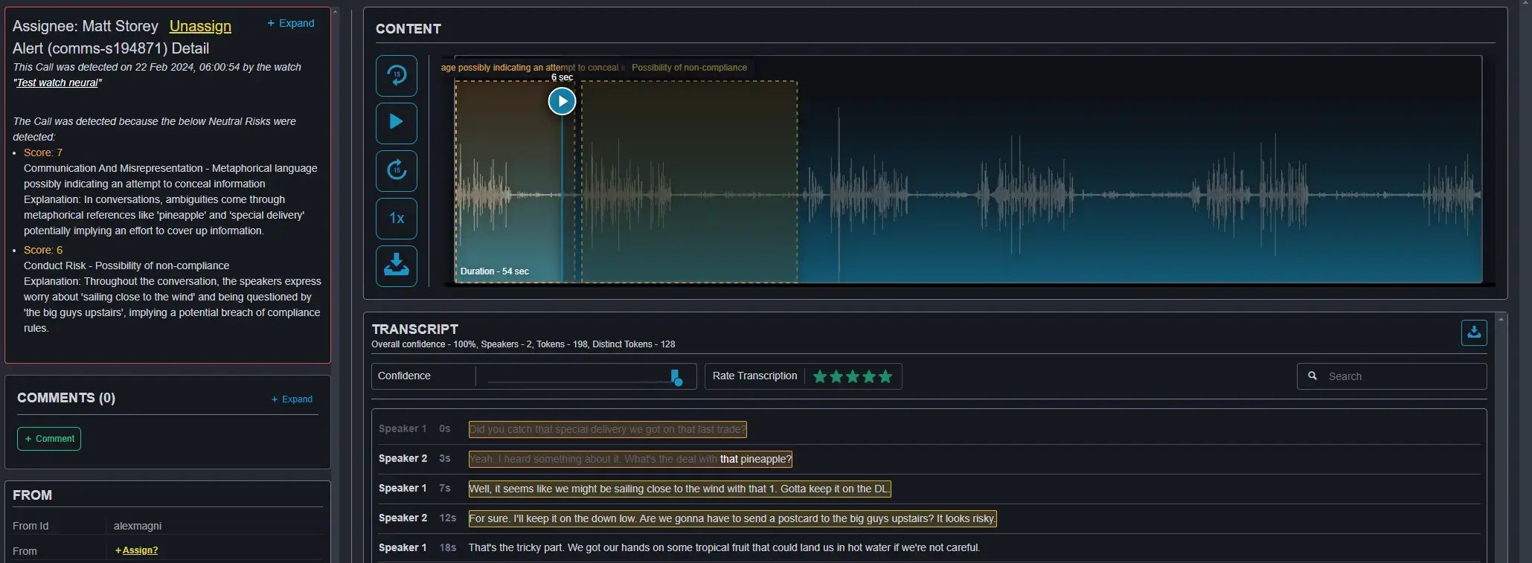Assign the From contact
This screenshot has height=563, width=1532.
click(x=137, y=550)
